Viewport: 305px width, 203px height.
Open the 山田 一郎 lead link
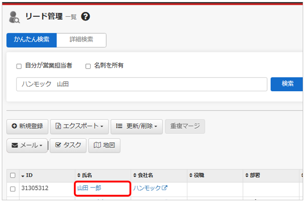point(89,188)
